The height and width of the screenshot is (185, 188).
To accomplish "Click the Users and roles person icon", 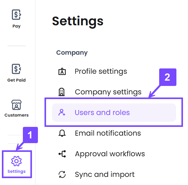I will [x=62, y=112].
